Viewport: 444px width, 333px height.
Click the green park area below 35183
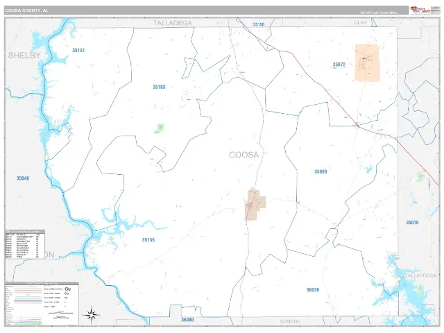pos(160,128)
